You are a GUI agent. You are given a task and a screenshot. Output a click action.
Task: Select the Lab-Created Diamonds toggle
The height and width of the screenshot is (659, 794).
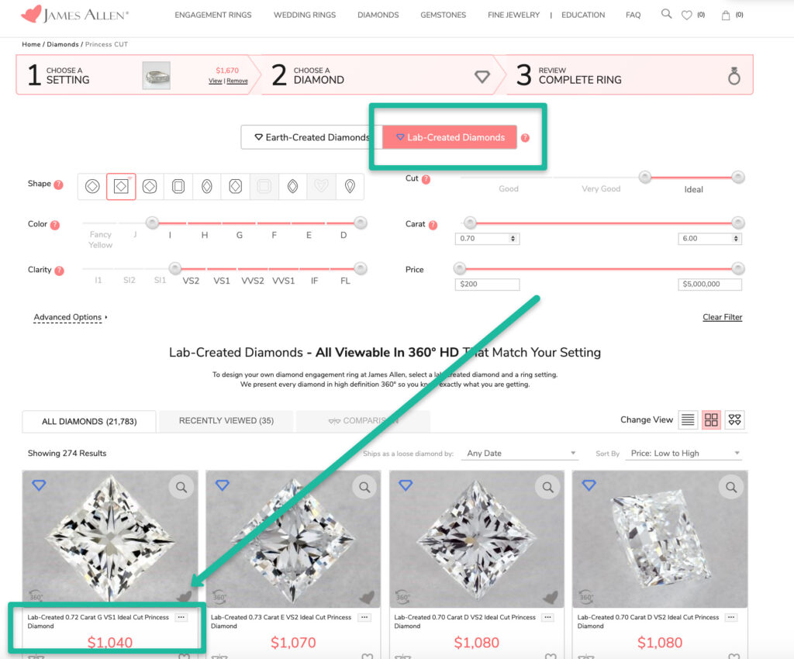click(x=450, y=137)
